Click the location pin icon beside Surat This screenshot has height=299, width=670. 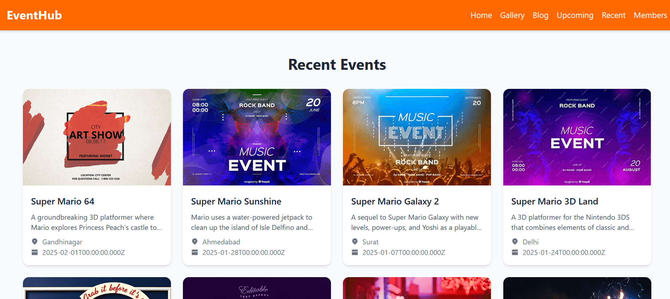(355, 242)
